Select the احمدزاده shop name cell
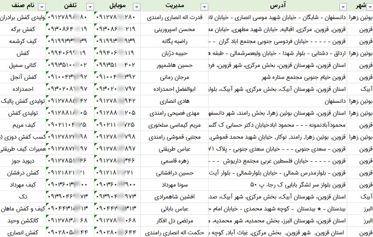 [x=23, y=89]
